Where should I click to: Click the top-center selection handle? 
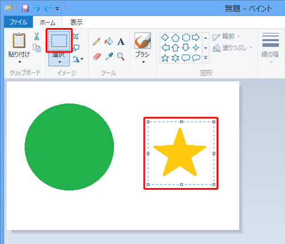[x=181, y=122]
